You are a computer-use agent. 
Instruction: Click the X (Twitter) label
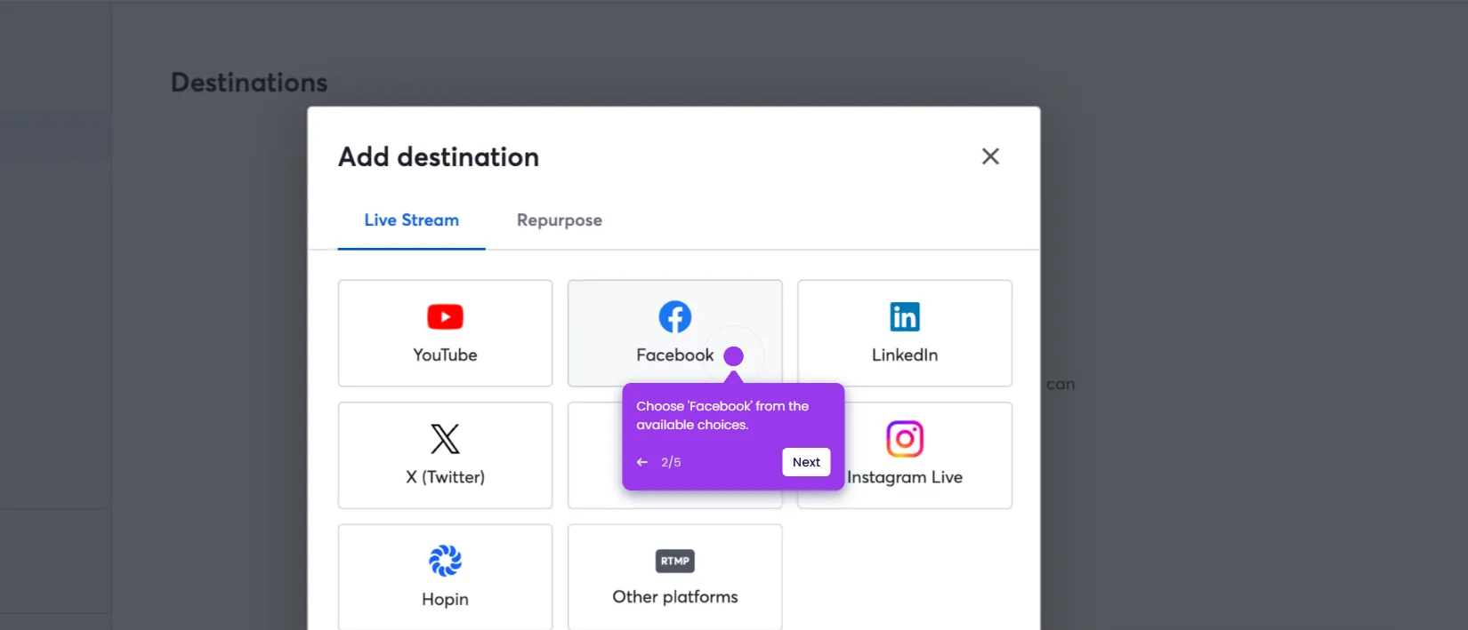tap(445, 477)
